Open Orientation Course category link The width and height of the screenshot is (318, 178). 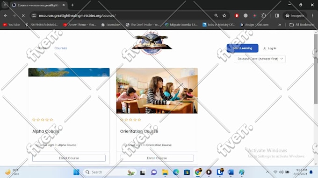click(x=159, y=145)
